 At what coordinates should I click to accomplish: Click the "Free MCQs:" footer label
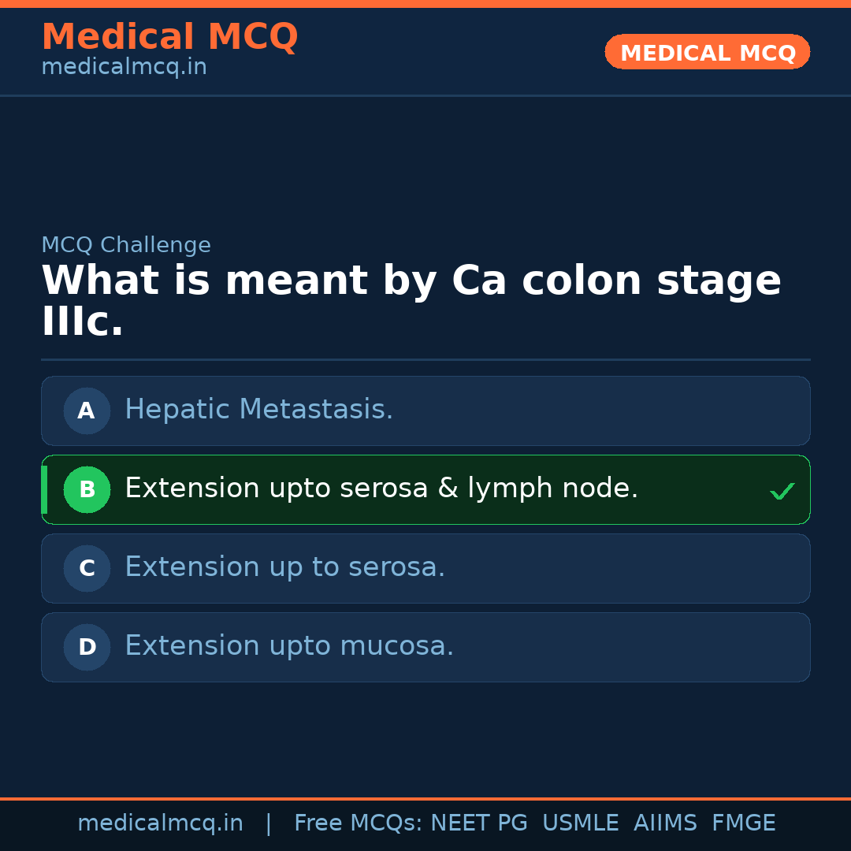point(359,823)
